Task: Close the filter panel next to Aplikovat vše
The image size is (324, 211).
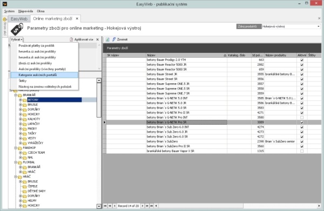Action: 98,39
